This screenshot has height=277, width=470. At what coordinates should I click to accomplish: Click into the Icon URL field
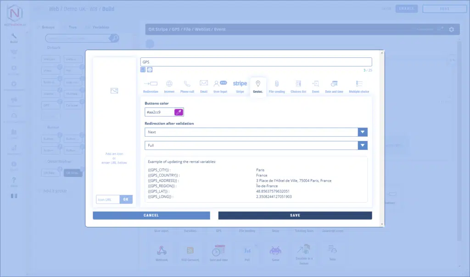pos(108,199)
